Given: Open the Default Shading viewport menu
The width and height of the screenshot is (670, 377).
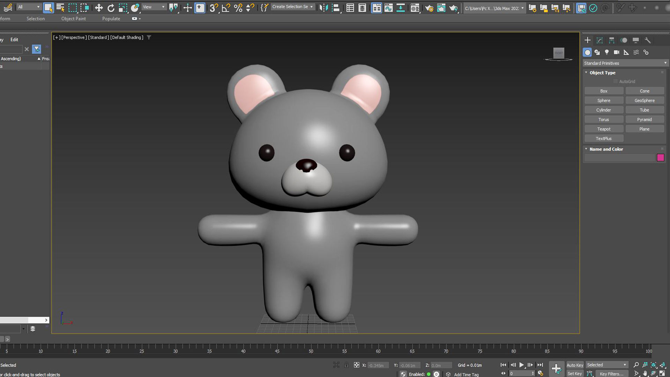Looking at the screenshot, I should [x=127, y=37].
